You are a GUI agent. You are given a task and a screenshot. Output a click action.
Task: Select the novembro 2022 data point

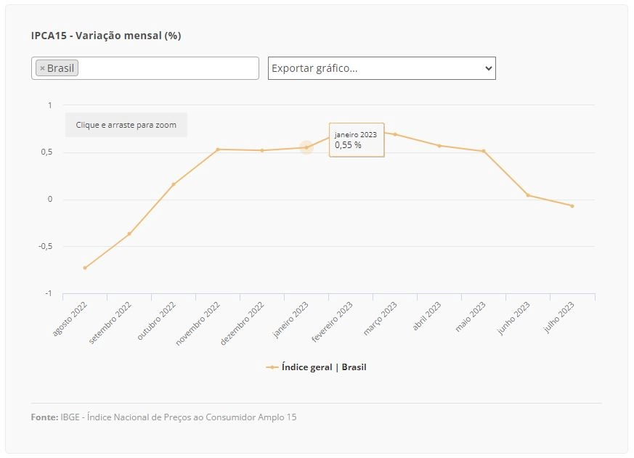[x=218, y=150]
